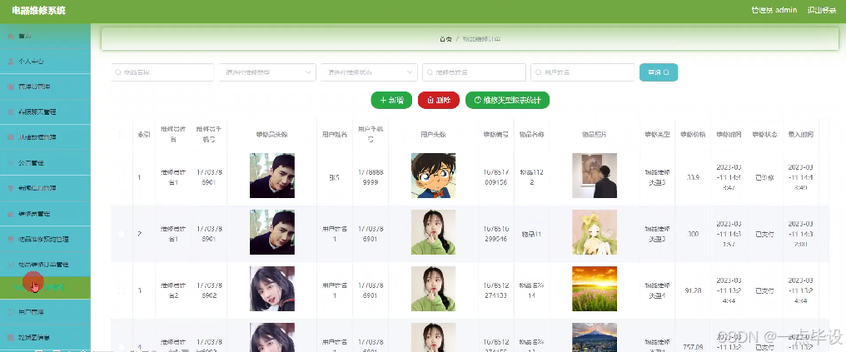Click the search icon in 用户姓名 field

click(x=539, y=72)
